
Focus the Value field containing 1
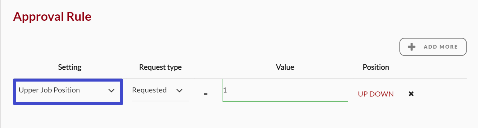285,90
